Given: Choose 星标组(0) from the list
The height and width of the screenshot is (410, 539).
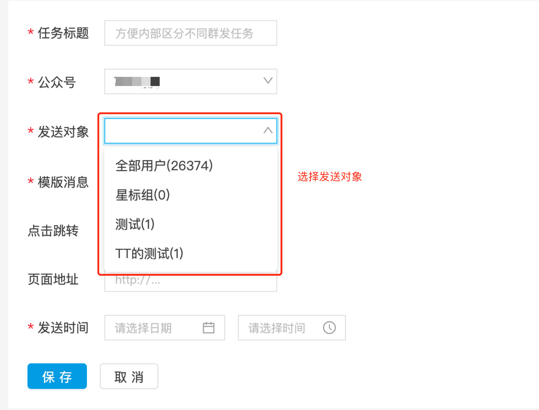Looking at the screenshot, I should tap(143, 195).
